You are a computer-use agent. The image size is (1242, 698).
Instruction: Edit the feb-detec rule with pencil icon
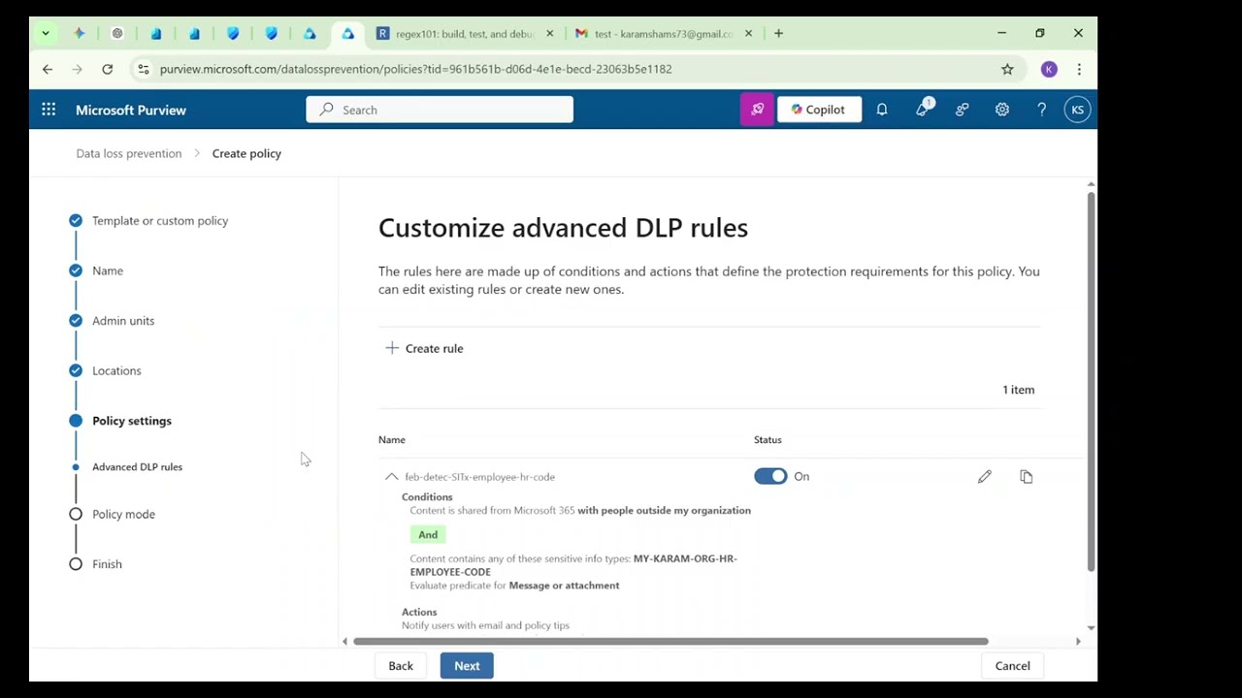pos(985,477)
